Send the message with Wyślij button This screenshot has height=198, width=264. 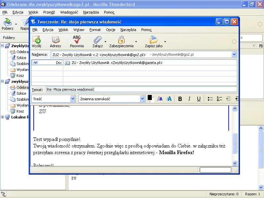37,42
